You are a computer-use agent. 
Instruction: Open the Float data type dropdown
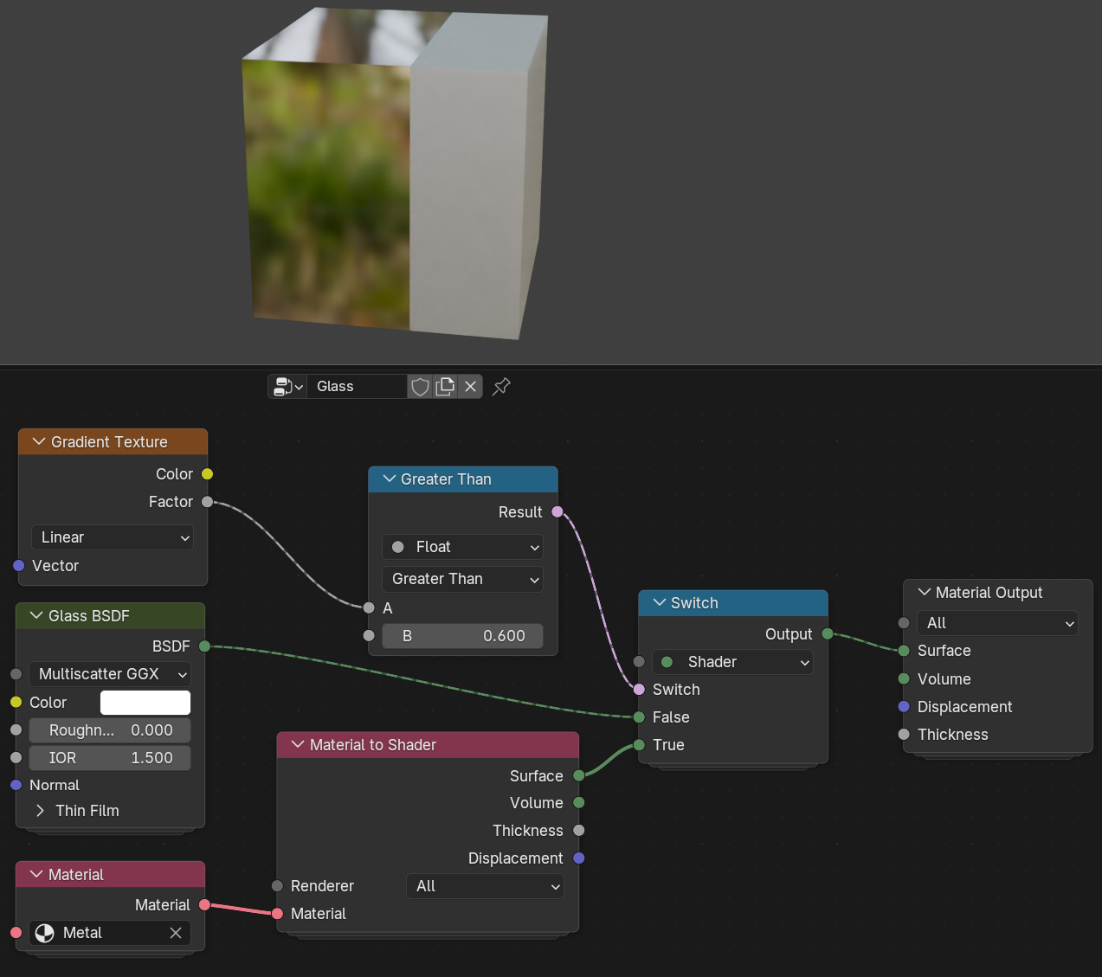[x=462, y=547]
